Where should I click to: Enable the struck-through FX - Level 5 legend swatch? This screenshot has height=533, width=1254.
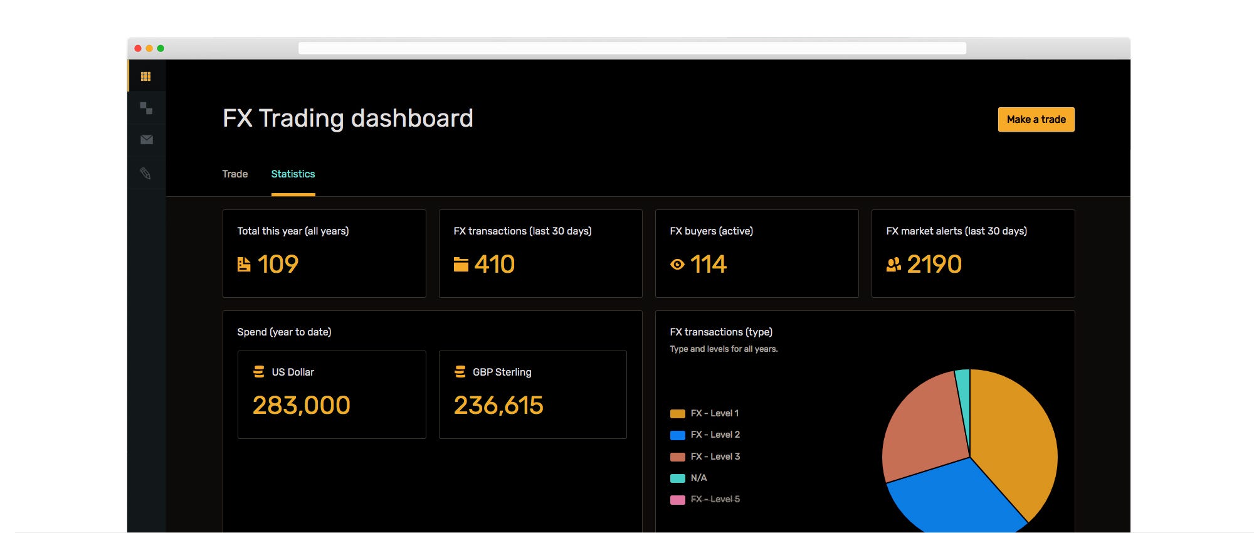pyautogui.click(x=677, y=500)
